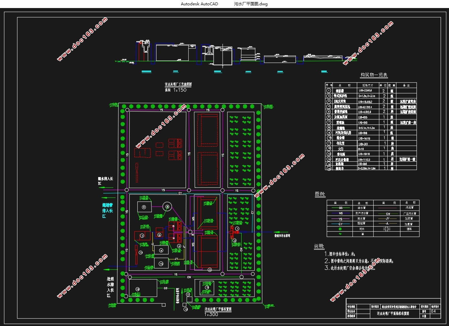This screenshot has height=326, width=449.
Task: Click the YS legend line sample
Action: [x=341, y=219]
